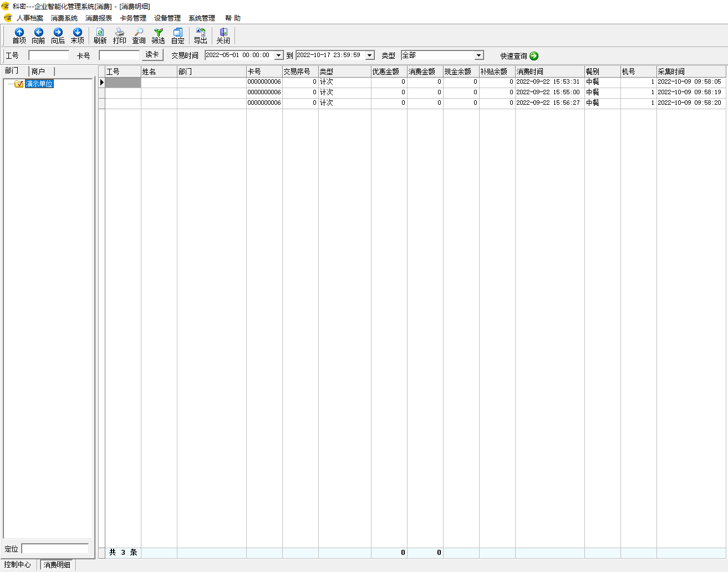Click the 定位 locate input field
This screenshot has height=572, width=728.
pos(55,549)
